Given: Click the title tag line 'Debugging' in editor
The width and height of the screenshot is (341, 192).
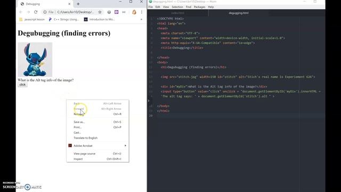Looking at the screenshot, I should click(182, 47).
